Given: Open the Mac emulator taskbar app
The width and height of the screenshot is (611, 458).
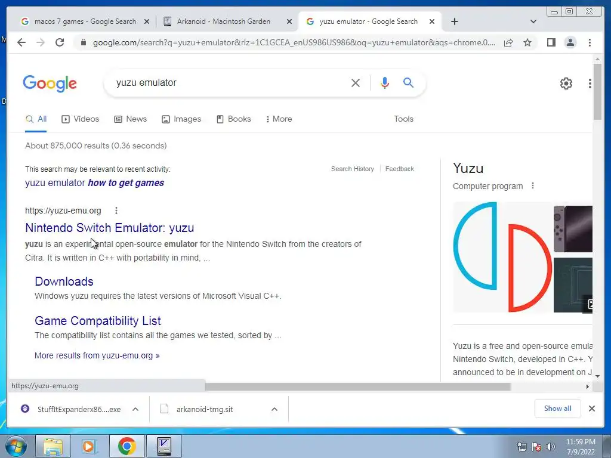Looking at the screenshot, I should click(x=163, y=446).
